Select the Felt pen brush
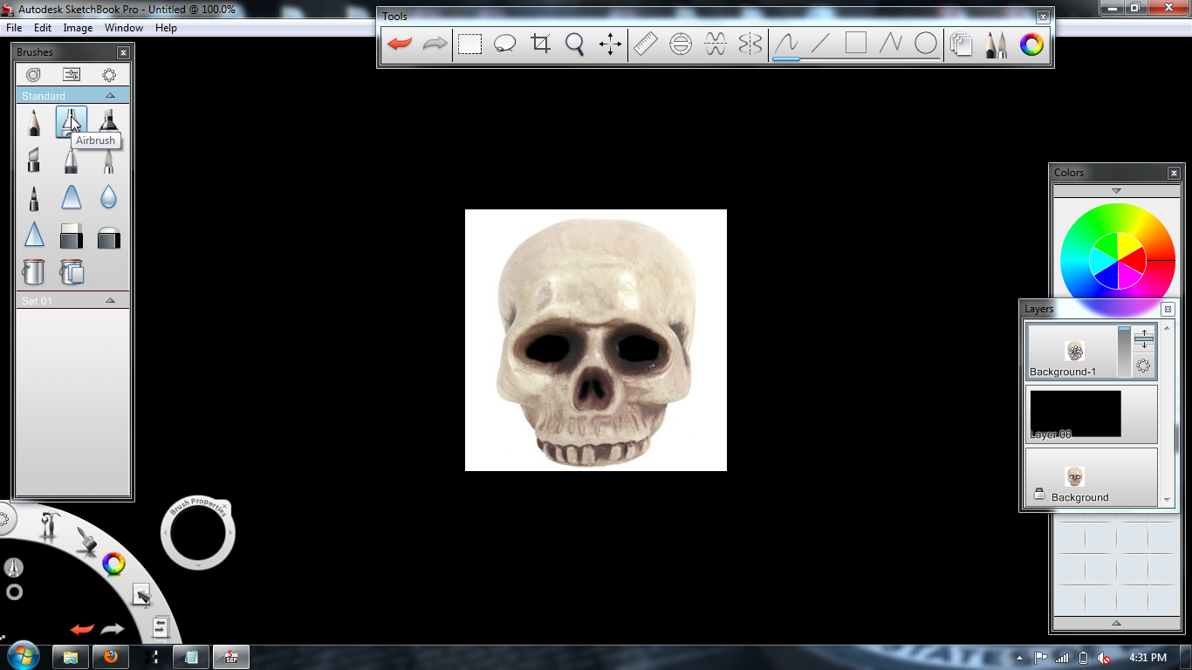Image resolution: width=1192 pixels, height=670 pixels. pyautogui.click(x=33, y=198)
